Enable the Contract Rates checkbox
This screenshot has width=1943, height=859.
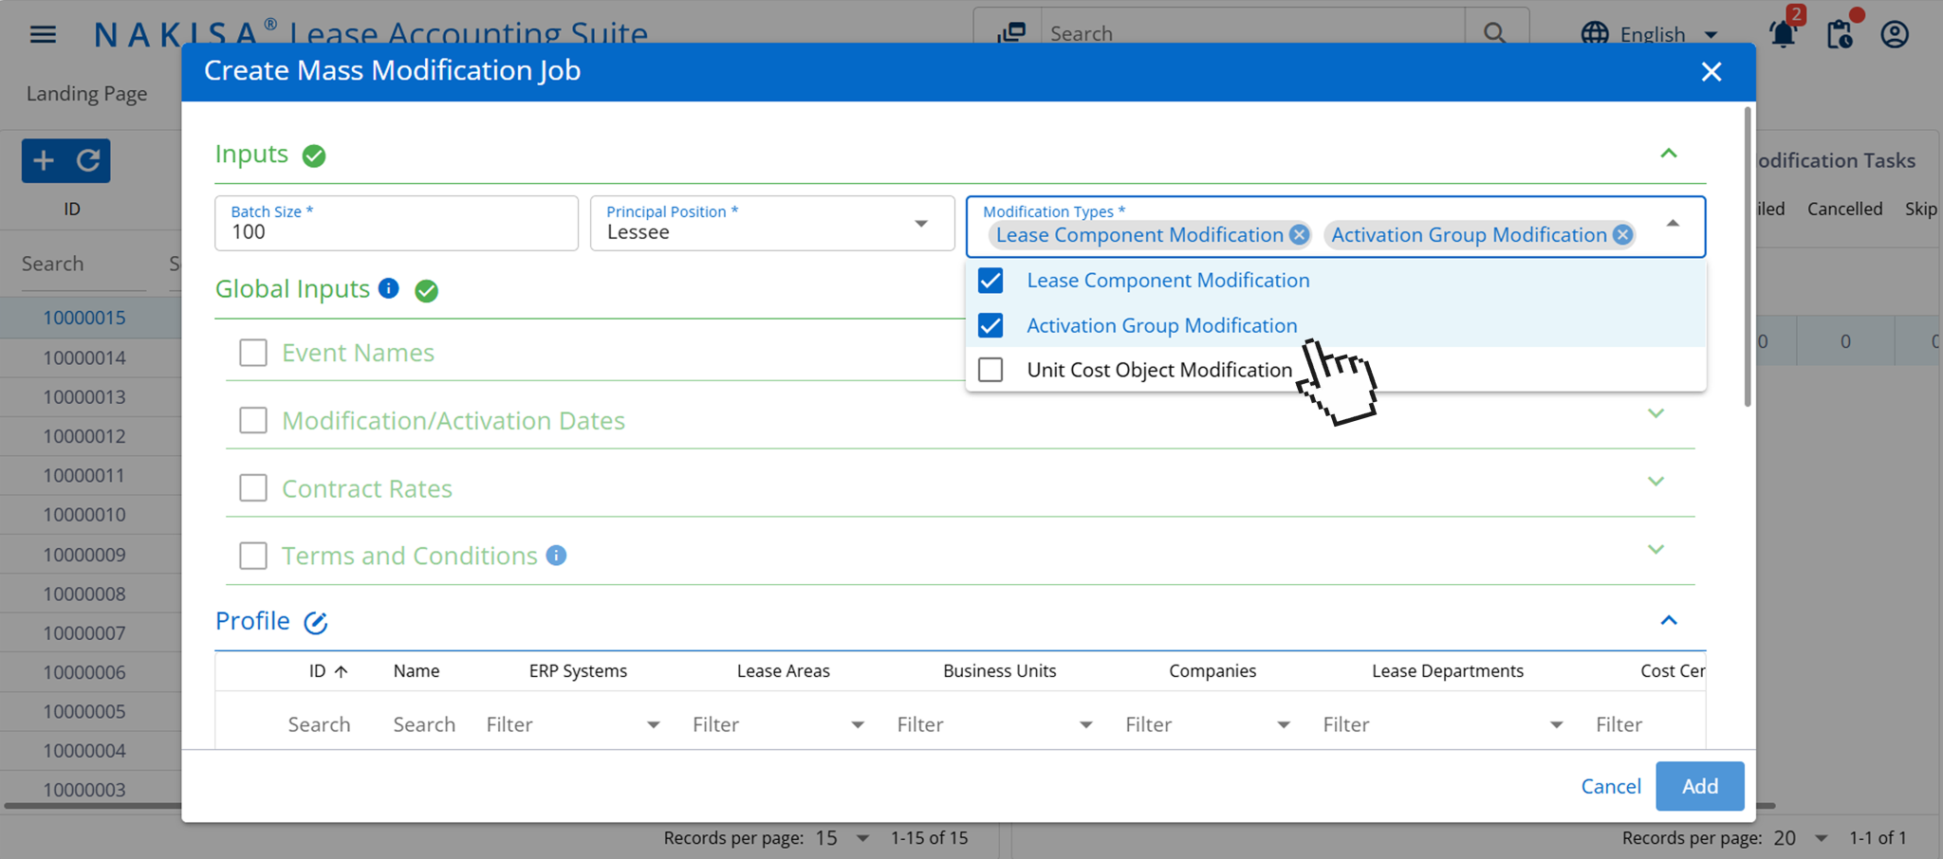(x=252, y=487)
